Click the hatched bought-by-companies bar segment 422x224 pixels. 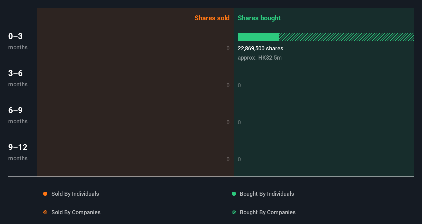tap(346, 37)
